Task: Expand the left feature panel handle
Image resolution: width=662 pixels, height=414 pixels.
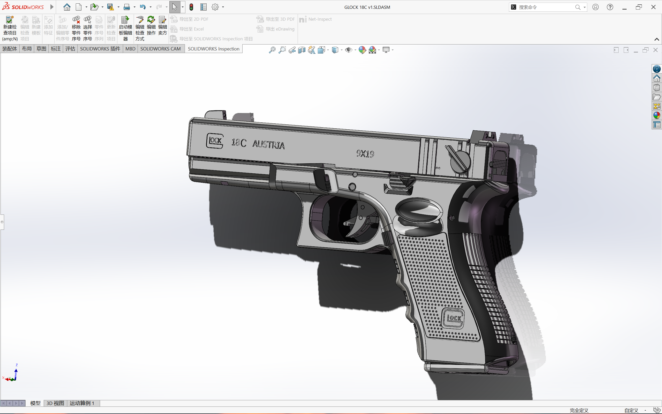Action: coord(2,222)
